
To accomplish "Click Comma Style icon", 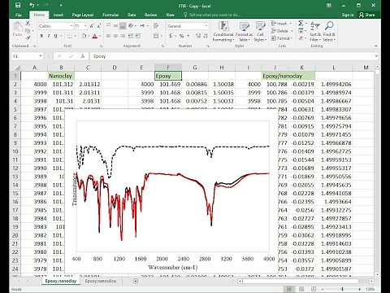I will (x=188, y=36).
